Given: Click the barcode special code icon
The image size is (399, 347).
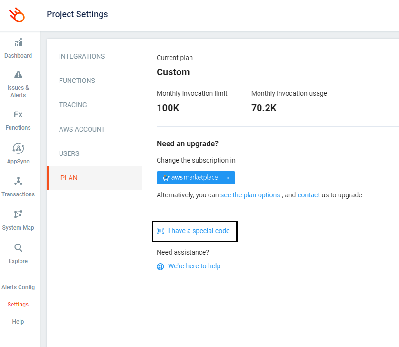Looking at the screenshot, I should pyautogui.click(x=160, y=231).
